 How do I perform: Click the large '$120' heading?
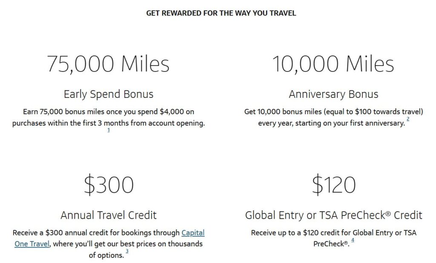[x=333, y=185]
